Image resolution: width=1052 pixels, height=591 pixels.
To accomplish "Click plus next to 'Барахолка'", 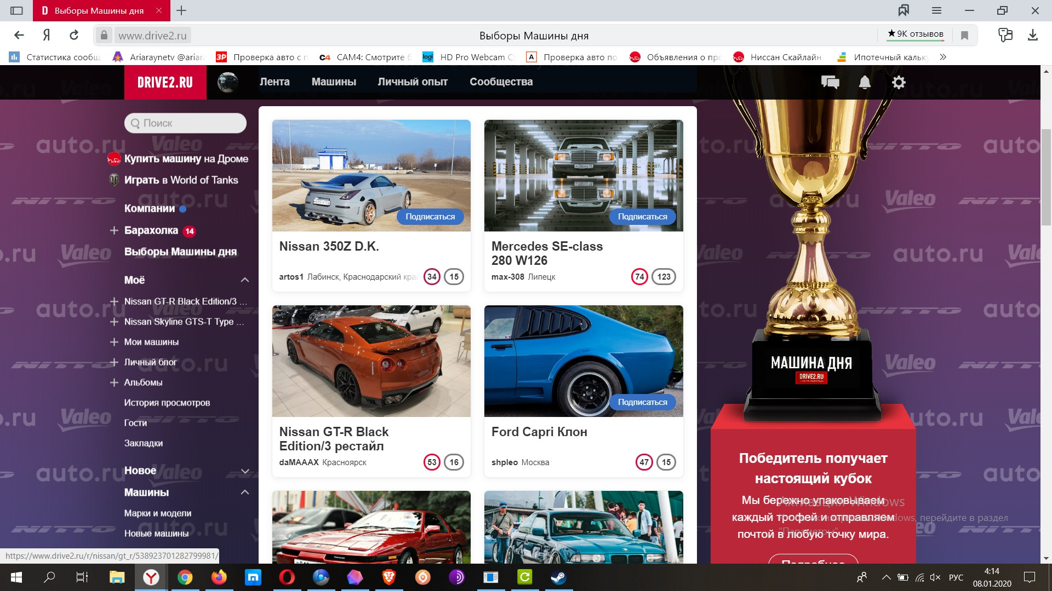I will 114,230.
